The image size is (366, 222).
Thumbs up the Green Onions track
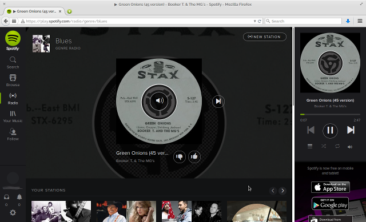pos(194,157)
